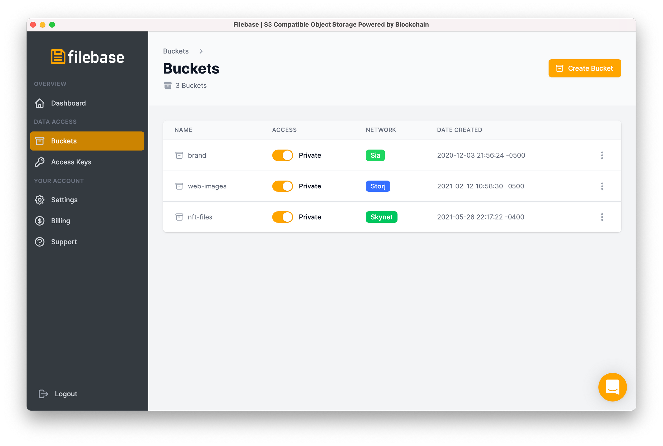Open the chat support bubble

click(x=612, y=387)
